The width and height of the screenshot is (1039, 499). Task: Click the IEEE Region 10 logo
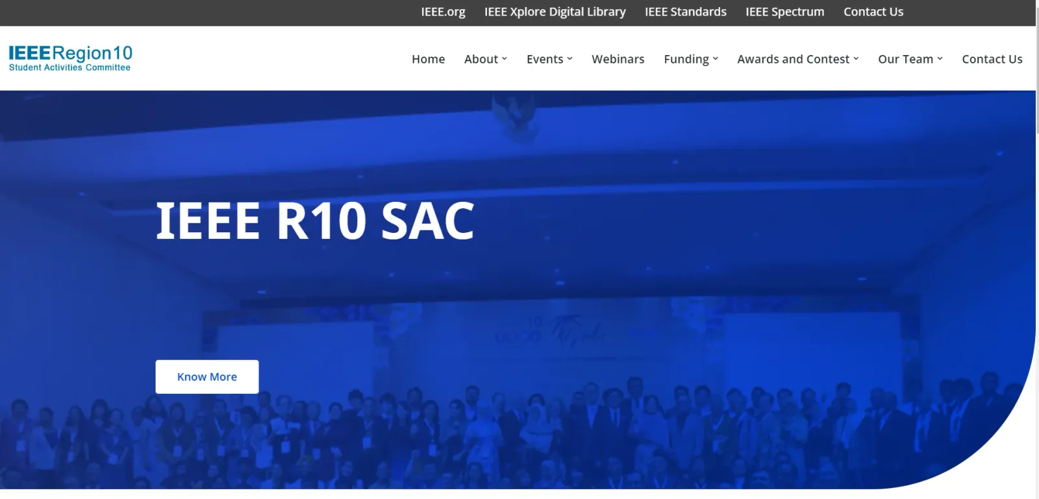click(x=70, y=58)
